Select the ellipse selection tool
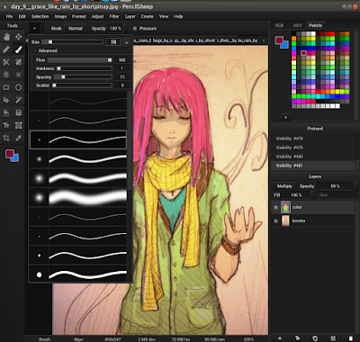The height and width of the screenshot is (342, 360). coord(19,87)
